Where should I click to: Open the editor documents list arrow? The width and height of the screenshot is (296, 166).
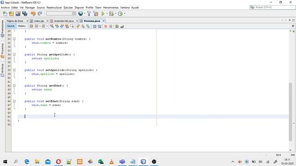tap(290, 20)
